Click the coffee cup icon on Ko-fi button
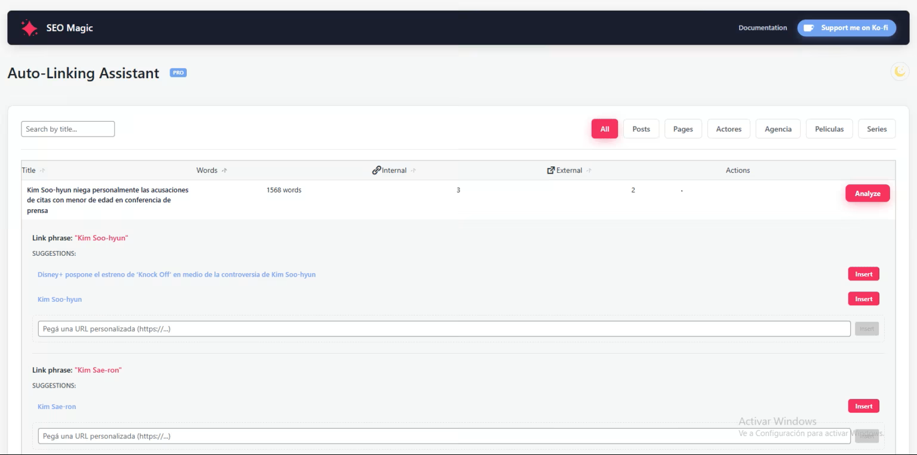 click(810, 27)
